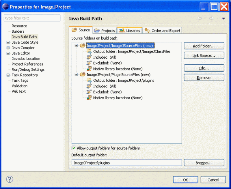Open the back history dropdown arrow

[205, 18]
